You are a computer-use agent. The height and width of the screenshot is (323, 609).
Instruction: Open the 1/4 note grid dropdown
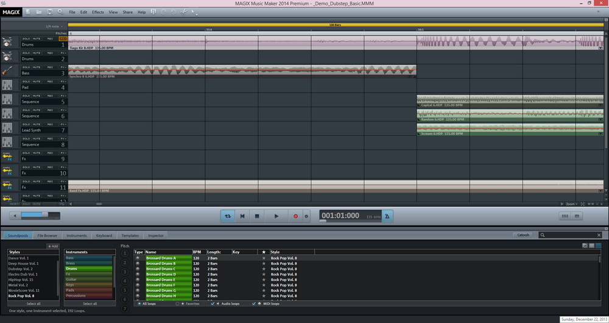[x=54, y=26]
